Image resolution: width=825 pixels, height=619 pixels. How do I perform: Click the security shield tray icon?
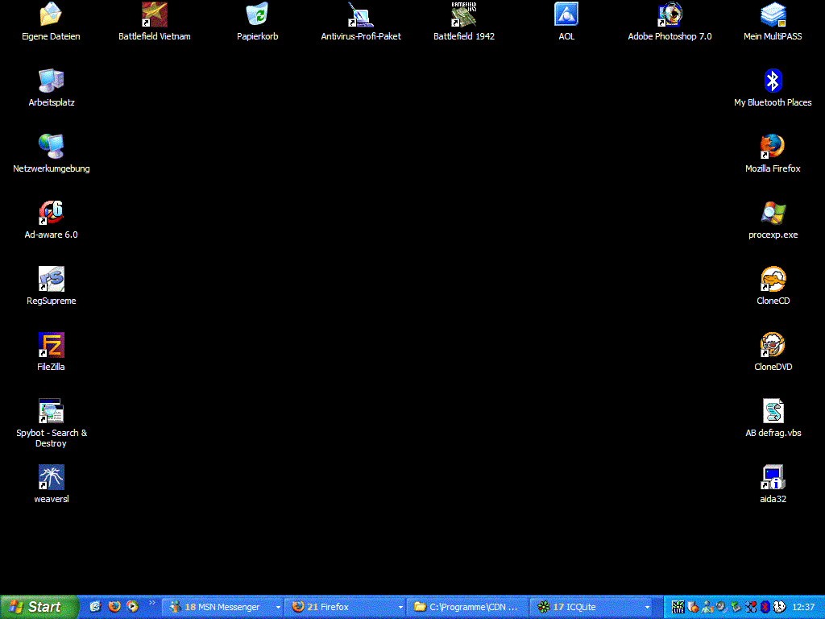[x=693, y=607]
